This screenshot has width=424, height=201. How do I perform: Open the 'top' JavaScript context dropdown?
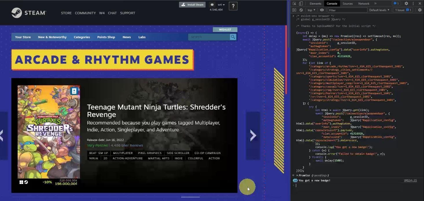pyautogui.click(x=311, y=10)
